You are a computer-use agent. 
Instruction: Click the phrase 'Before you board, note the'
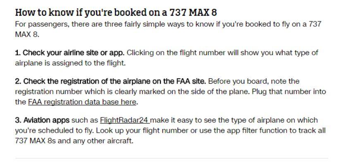(254, 81)
